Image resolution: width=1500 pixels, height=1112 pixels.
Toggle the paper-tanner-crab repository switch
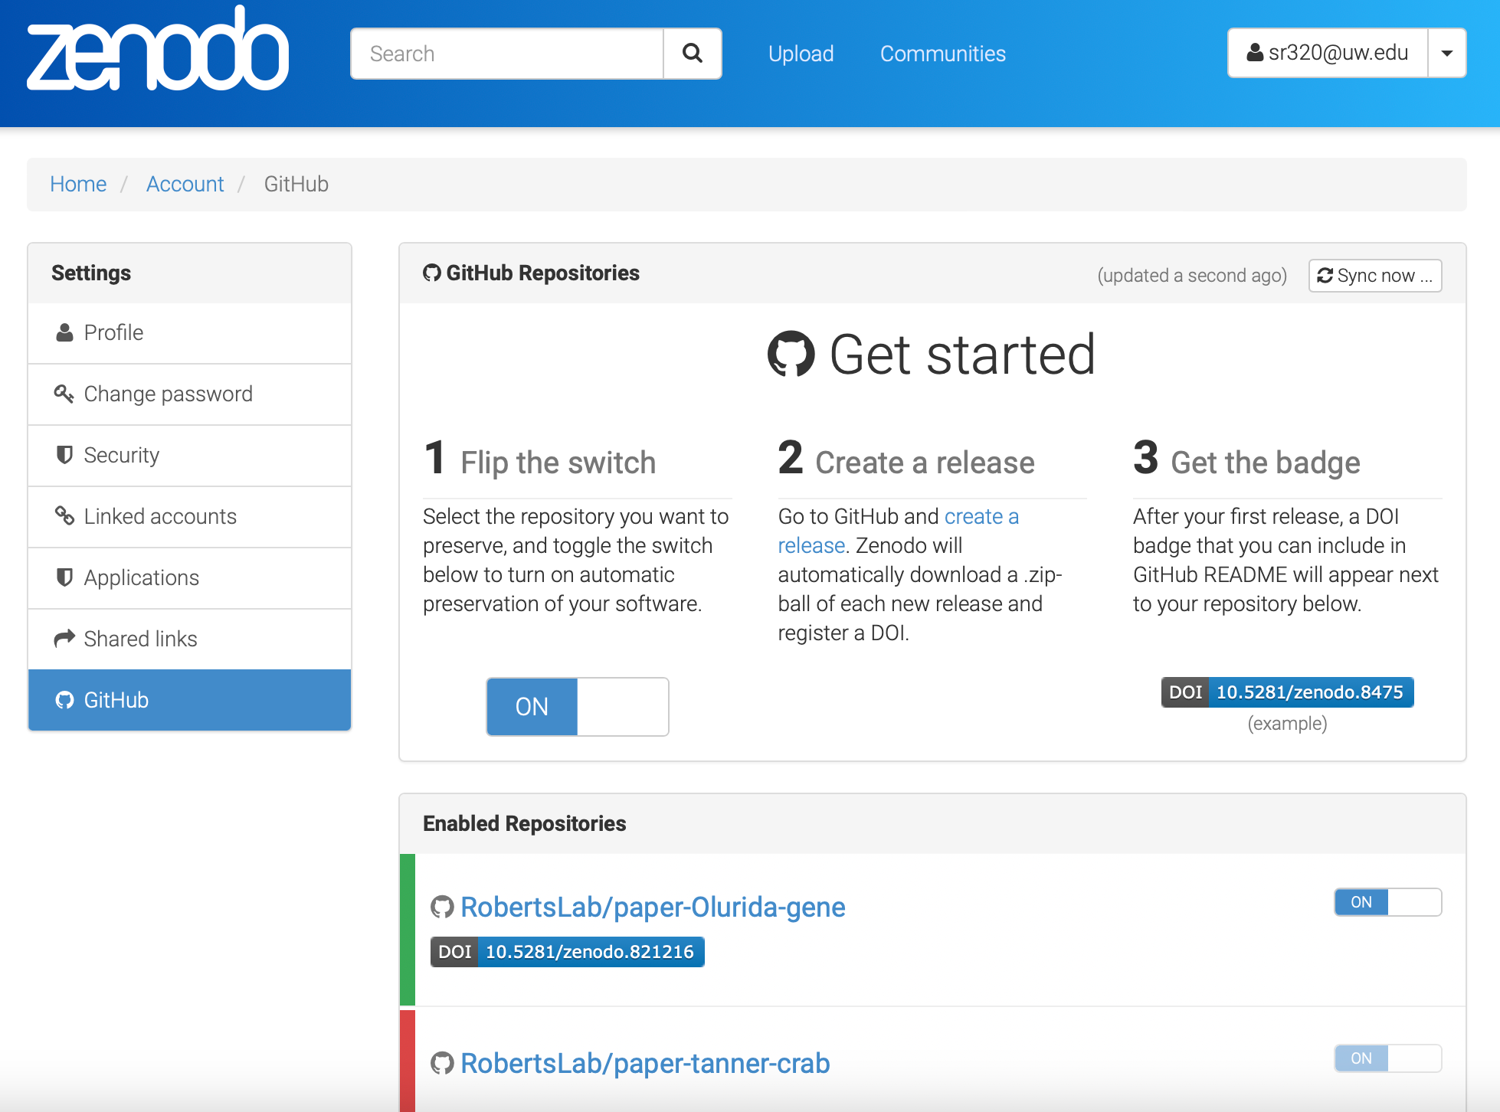[1387, 1058]
